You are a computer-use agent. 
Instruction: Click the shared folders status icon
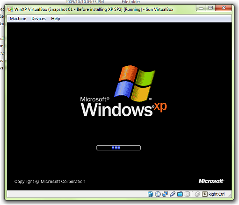pyautogui.click(x=180, y=194)
